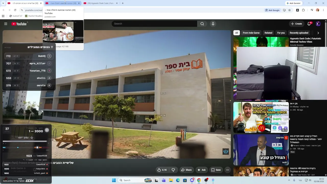
Task: Select the All filter chip
Action: pos(237,33)
